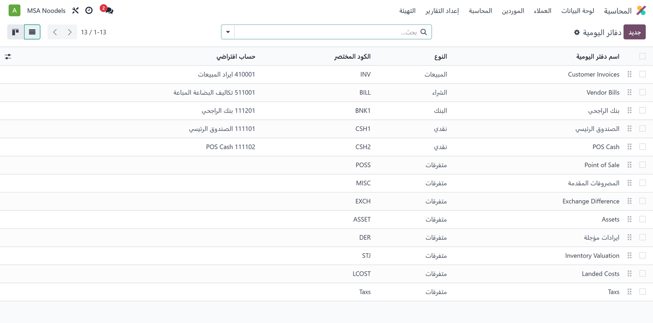Click the drag handle for الصندوق الرئيسي row
This screenshot has height=323, width=653.
point(629,128)
